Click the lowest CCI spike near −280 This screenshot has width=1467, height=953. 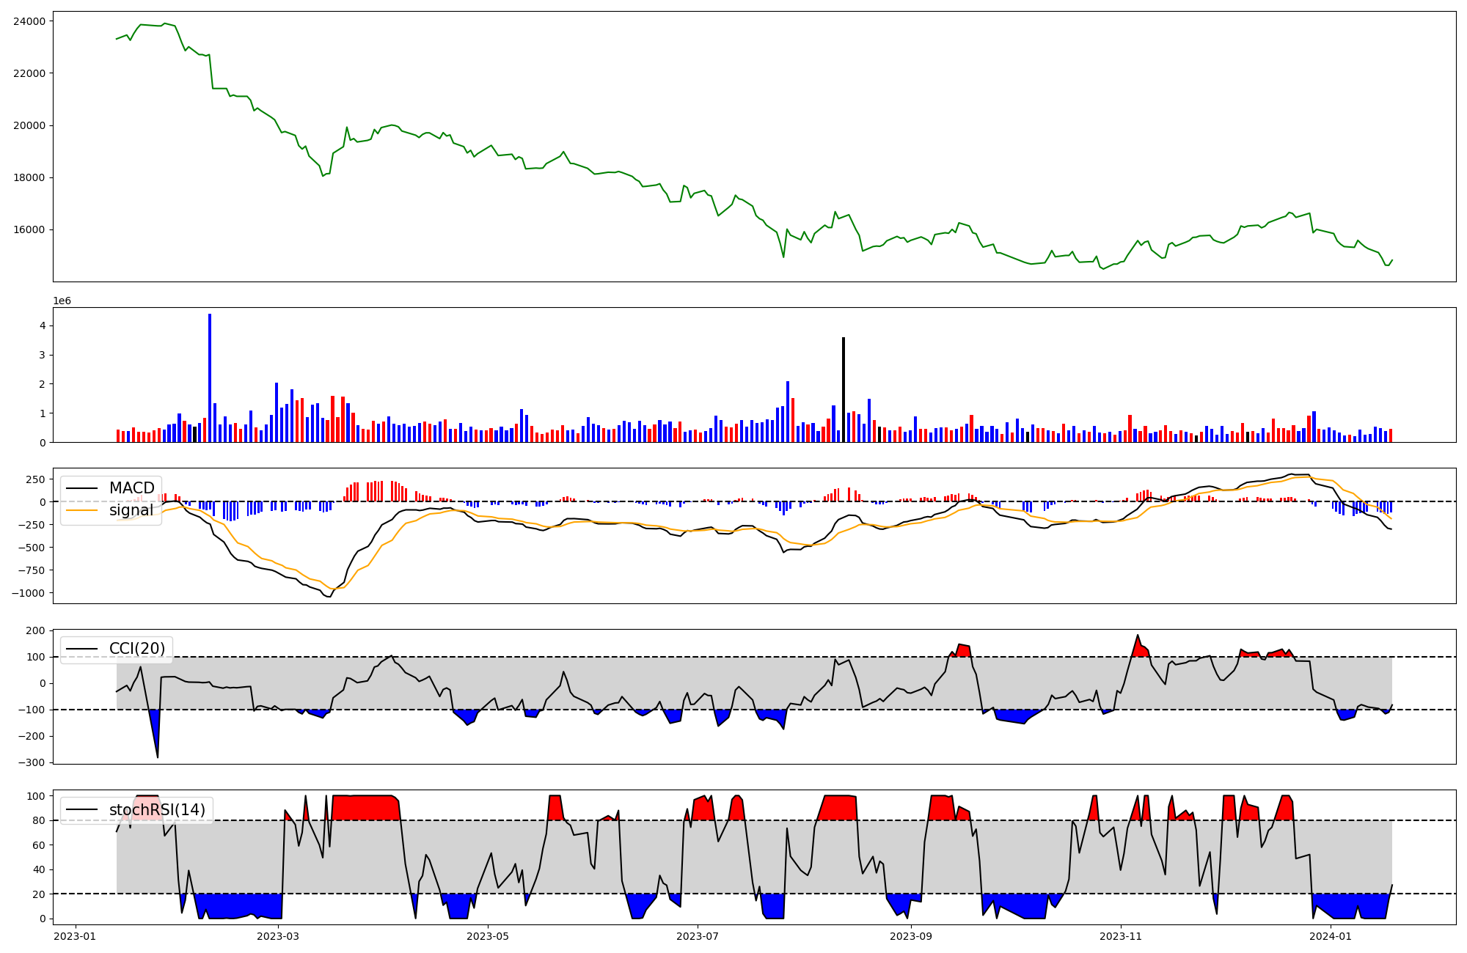click(158, 755)
